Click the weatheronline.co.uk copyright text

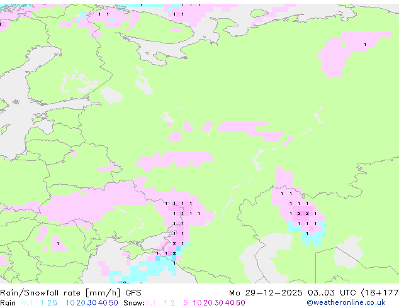coord(346,302)
